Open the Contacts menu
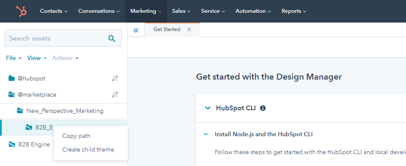The height and width of the screenshot is (166, 406). [x=54, y=11]
